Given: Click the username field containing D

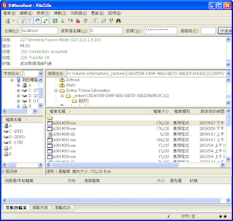Looking at the screenshot, I should click(106, 31).
